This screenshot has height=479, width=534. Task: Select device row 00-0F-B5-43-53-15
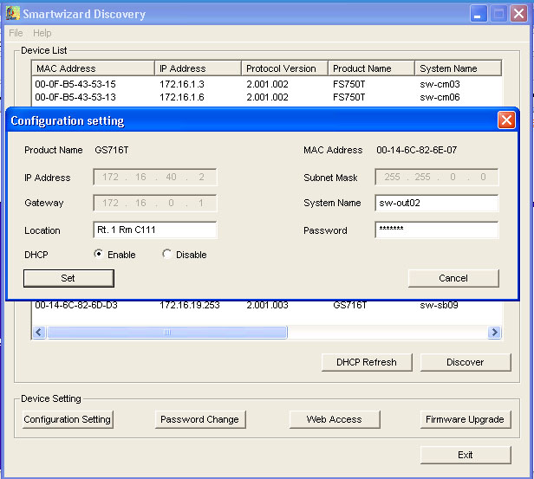point(267,84)
